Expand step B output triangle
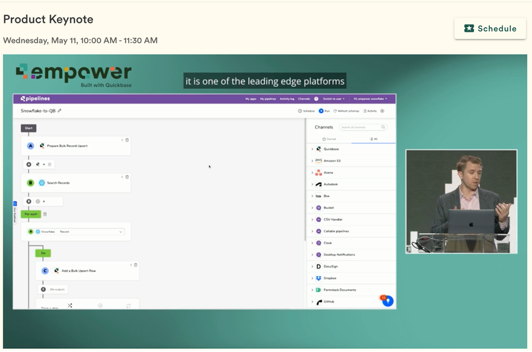The image size is (532, 352). 44,201
